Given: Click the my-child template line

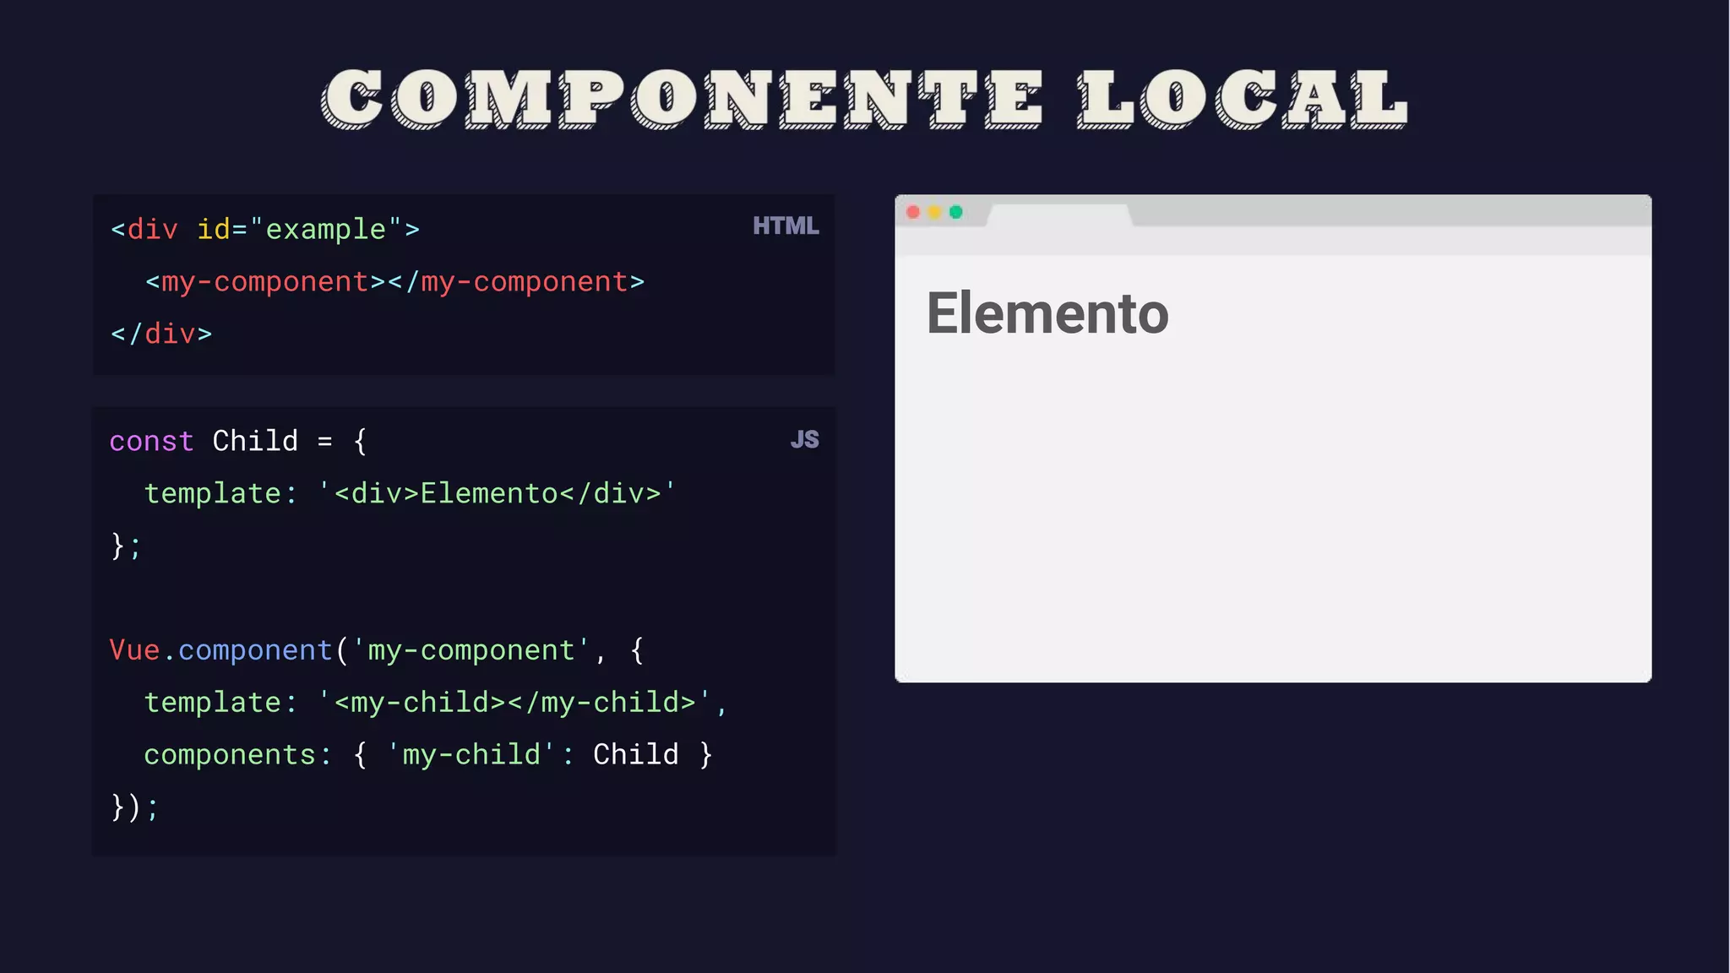Looking at the screenshot, I should 435,703.
